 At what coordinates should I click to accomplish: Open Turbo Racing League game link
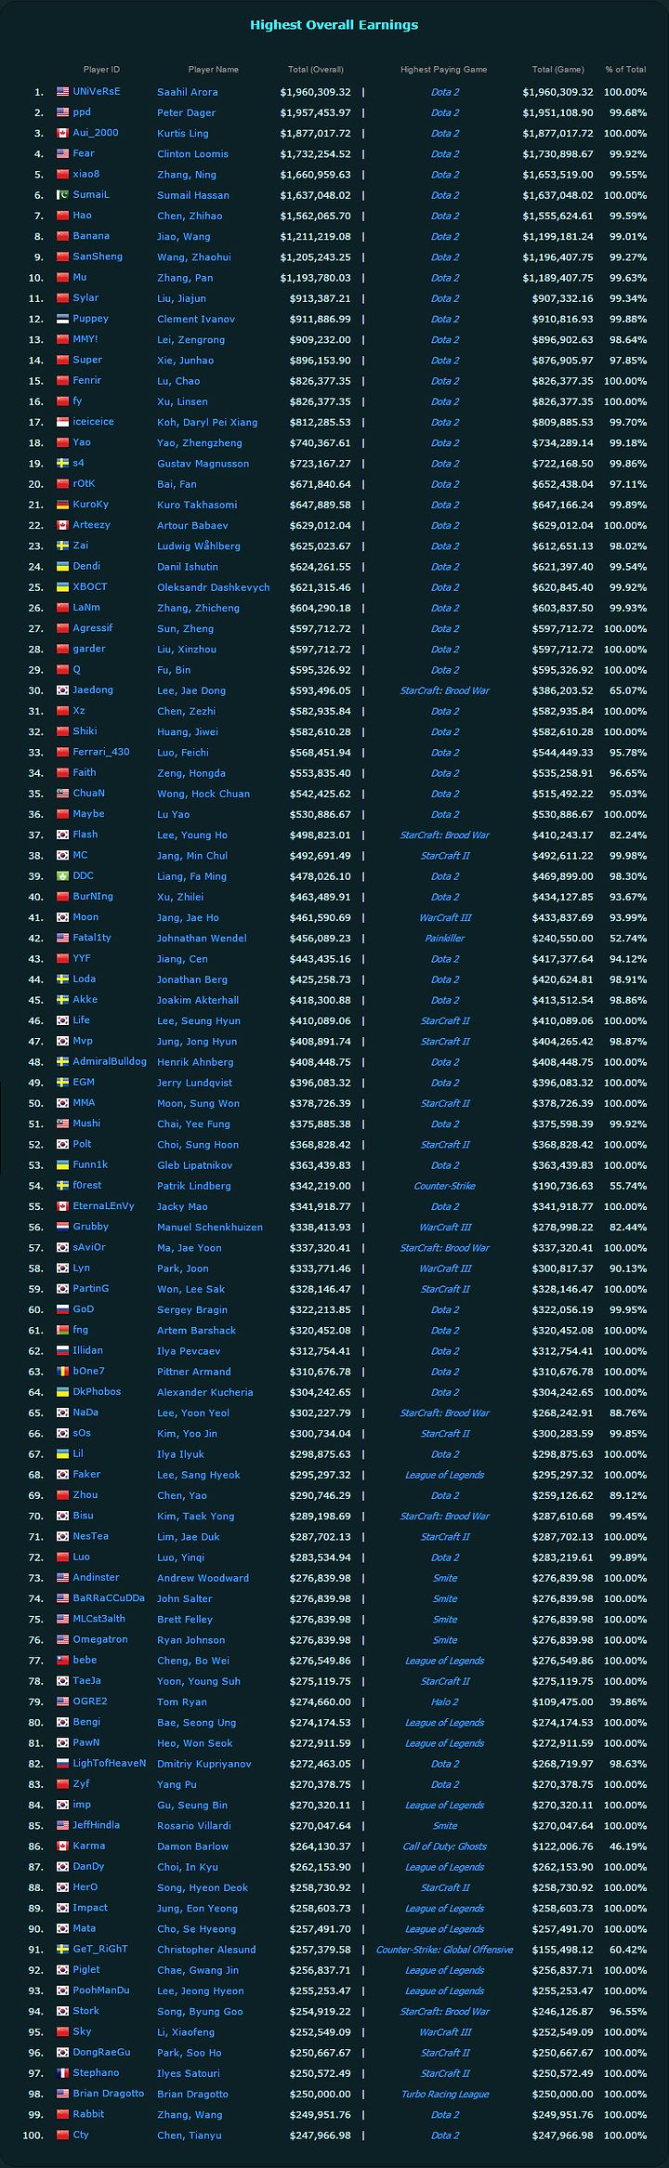coord(444,2094)
